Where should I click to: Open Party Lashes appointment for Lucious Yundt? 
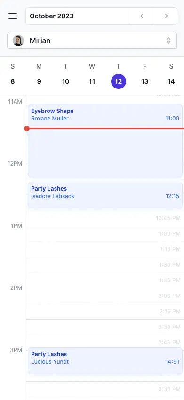(105, 361)
